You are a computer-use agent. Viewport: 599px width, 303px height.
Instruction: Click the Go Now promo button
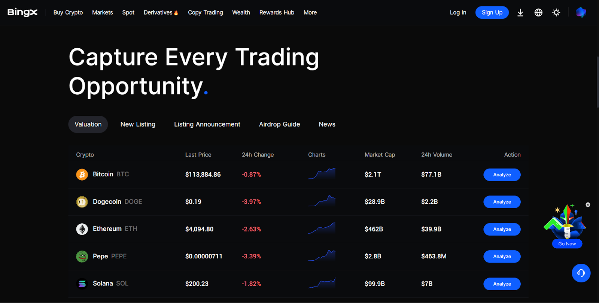point(567,244)
